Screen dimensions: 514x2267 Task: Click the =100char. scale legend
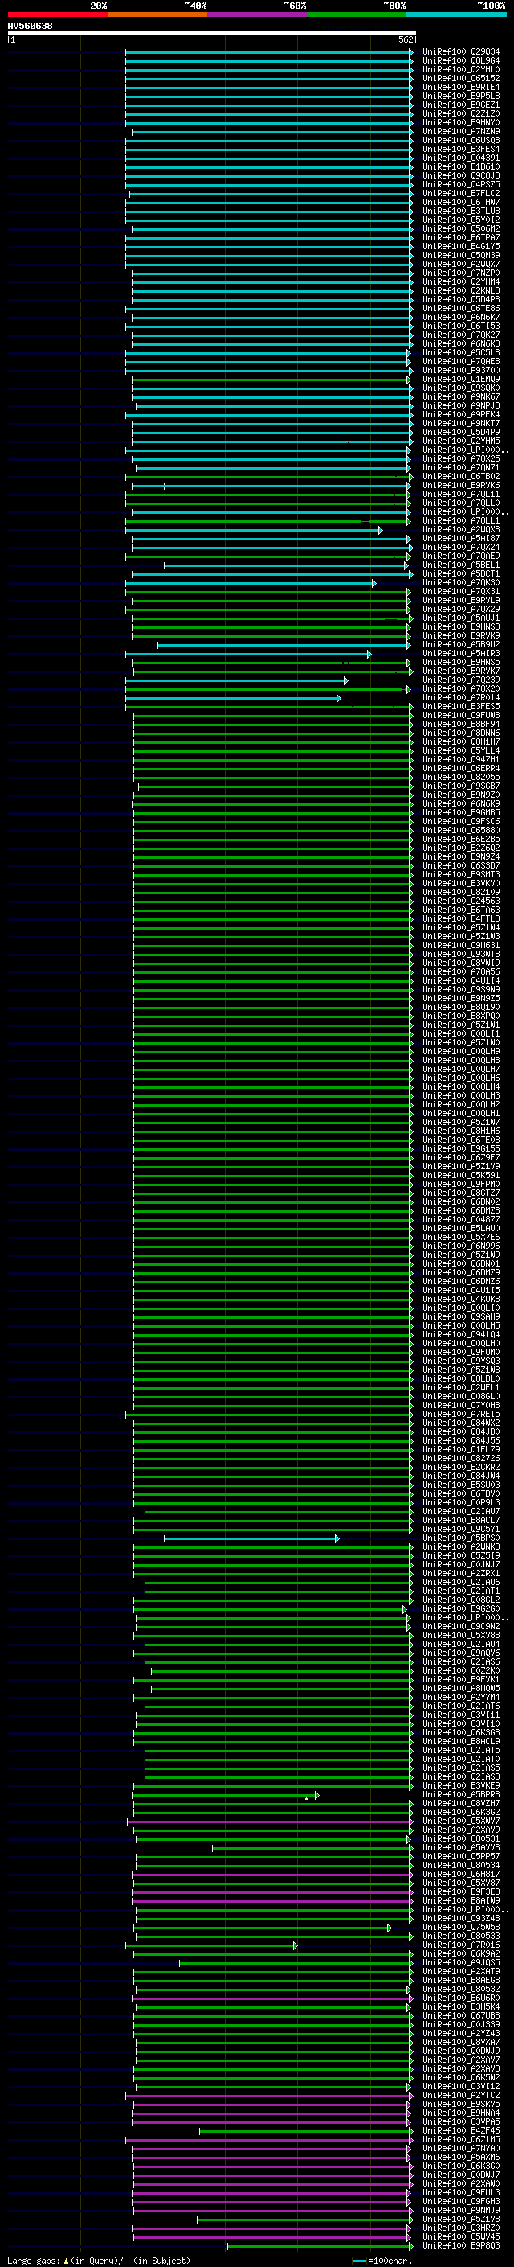point(381,2261)
